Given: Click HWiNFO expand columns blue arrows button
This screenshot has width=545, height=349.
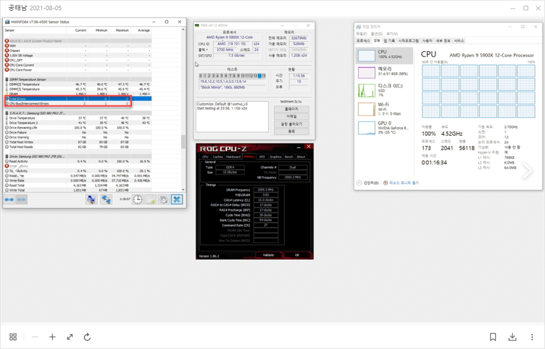Looking at the screenshot, I should tap(10, 200).
